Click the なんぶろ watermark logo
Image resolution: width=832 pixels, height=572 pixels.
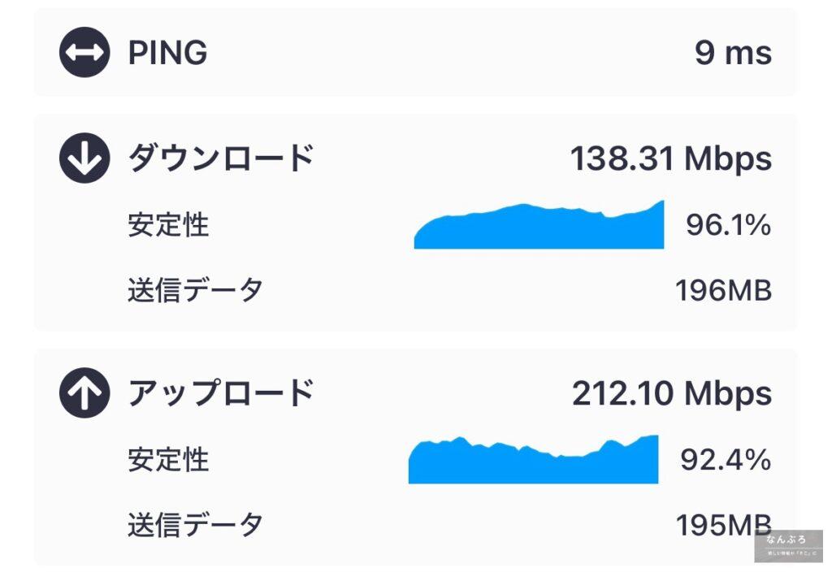(788, 545)
